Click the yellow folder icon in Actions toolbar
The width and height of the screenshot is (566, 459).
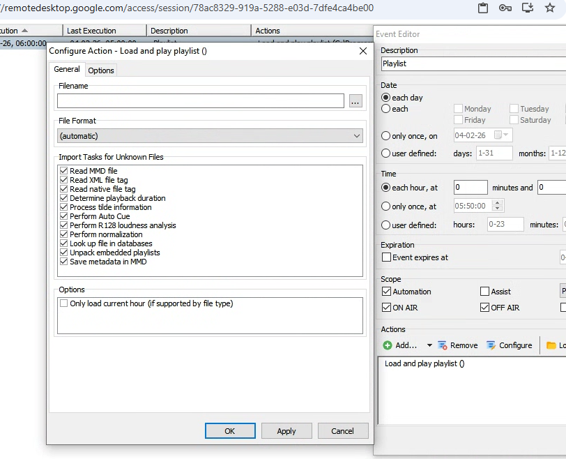tap(551, 345)
